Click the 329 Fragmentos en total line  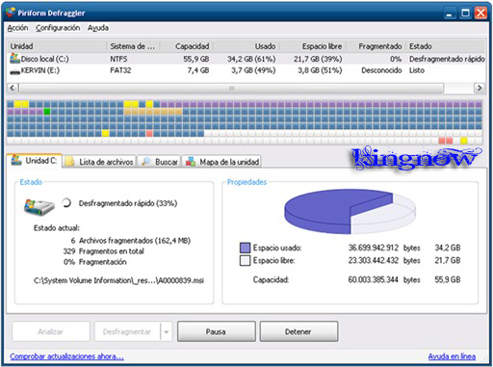pyautogui.click(x=104, y=251)
